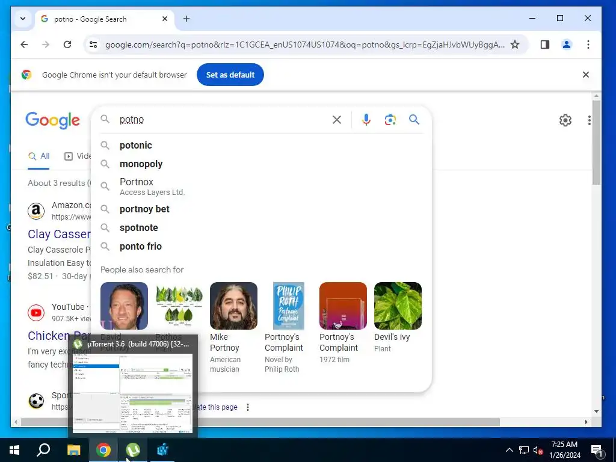Open the µTorrent 3.6 window preview
This screenshot has width=616, height=462.
tap(133, 386)
